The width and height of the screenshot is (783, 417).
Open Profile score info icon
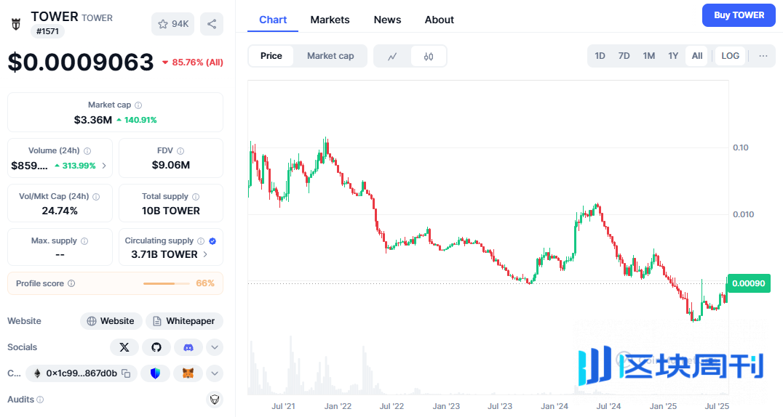click(71, 283)
